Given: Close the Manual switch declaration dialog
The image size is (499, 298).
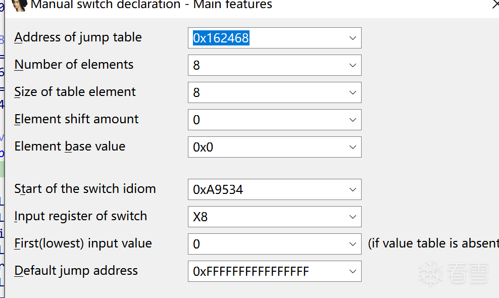Looking at the screenshot, I should pyautogui.click(x=495, y=5).
